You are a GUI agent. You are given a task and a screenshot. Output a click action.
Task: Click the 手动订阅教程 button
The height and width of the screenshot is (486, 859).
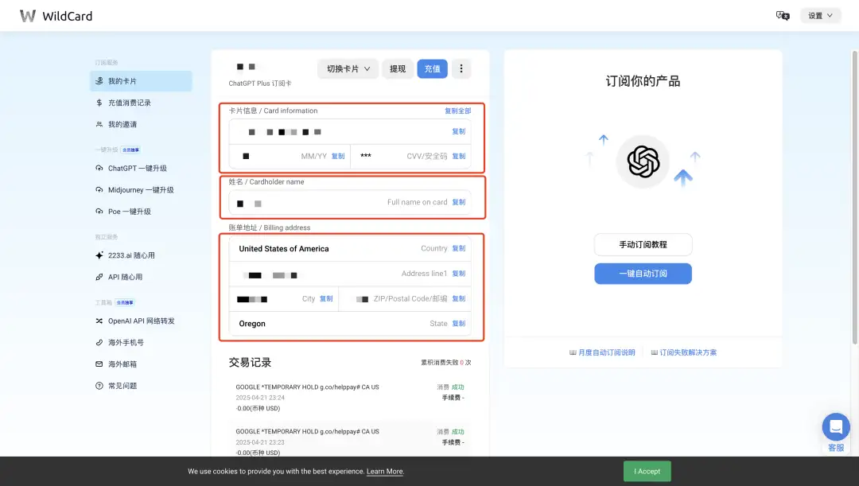(x=643, y=244)
